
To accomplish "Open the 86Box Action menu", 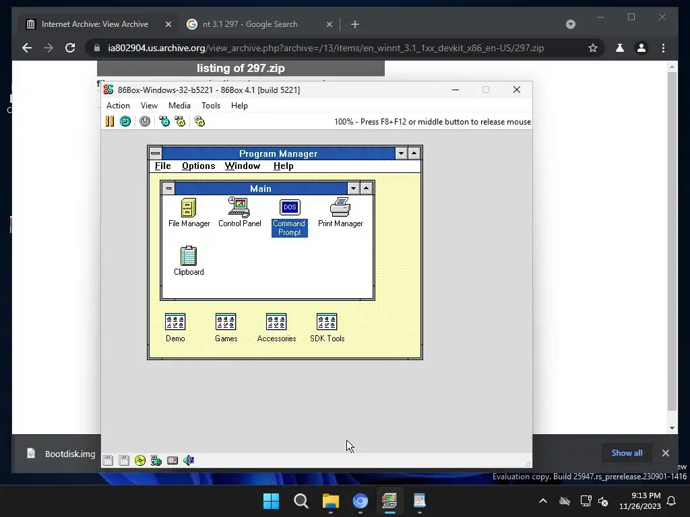I will point(118,106).
